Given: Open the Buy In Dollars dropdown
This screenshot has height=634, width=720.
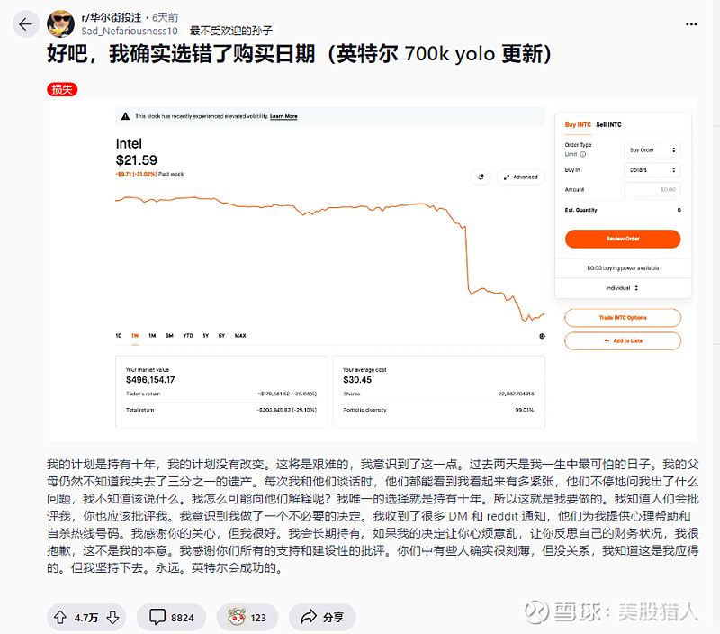Looking at the screenshot, I should [x=652, y=170].
